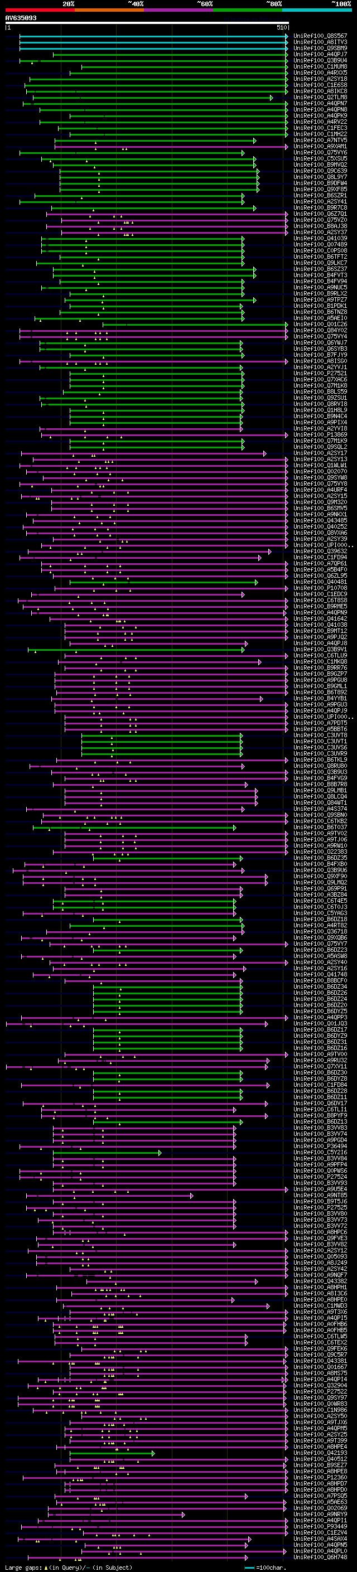Select the UniRef100_A7QP61 label
The image size is (357, 1572).
[x=320, y=563]
